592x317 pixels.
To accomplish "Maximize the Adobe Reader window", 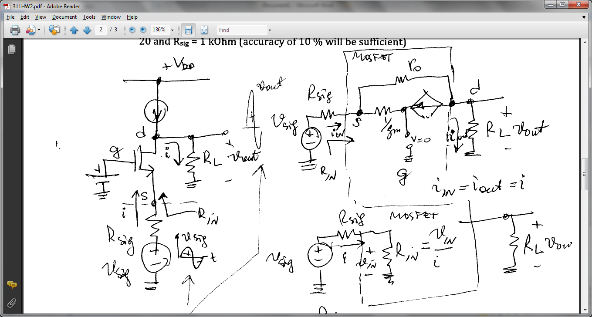I will click(x=562, y=4).
